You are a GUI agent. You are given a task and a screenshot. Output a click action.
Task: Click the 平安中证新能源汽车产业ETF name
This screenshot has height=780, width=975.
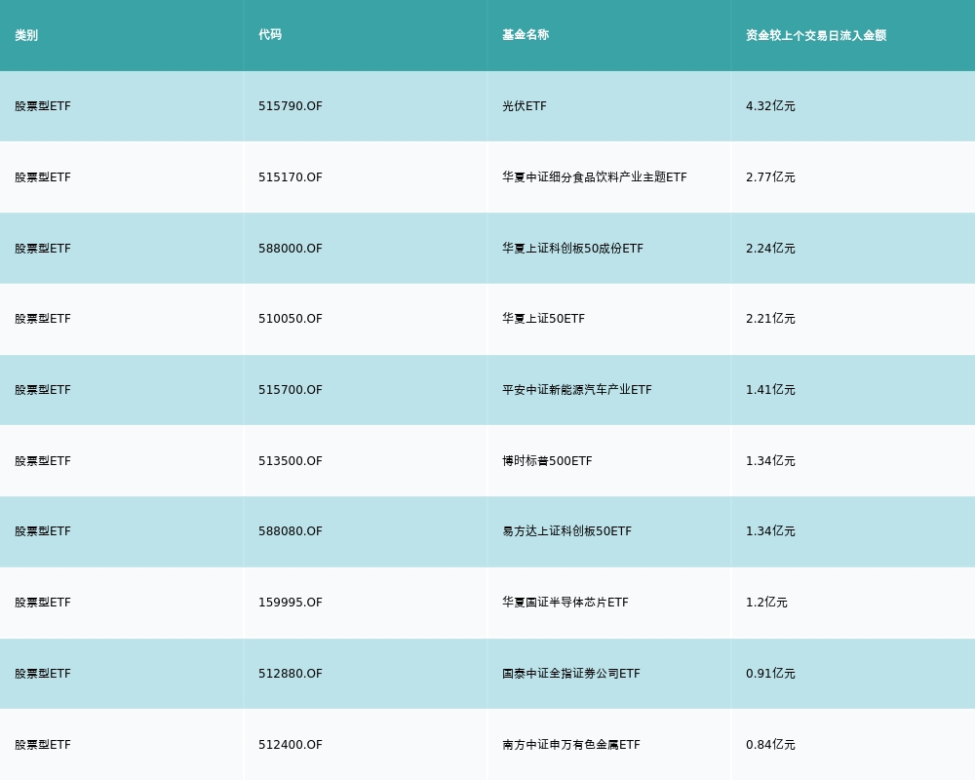pyautogui.click(x=577, y=390)
